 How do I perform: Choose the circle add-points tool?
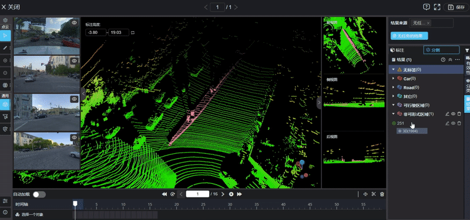tap(5, 60)
